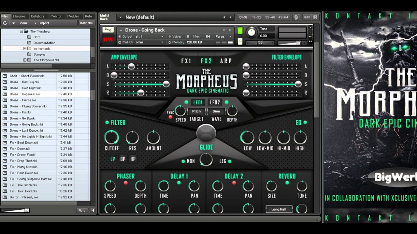The width and height of the screenshot is (417, 234).
Task: Click the small knob between MON and LEG
Action: pos(206,160)
